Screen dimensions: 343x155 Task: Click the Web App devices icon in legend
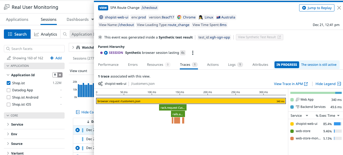[x=298, y=100]
